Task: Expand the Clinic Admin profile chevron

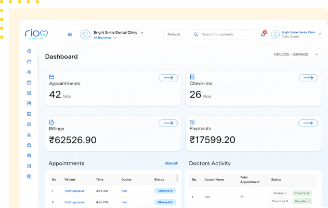Action: [x=320, y=34]
